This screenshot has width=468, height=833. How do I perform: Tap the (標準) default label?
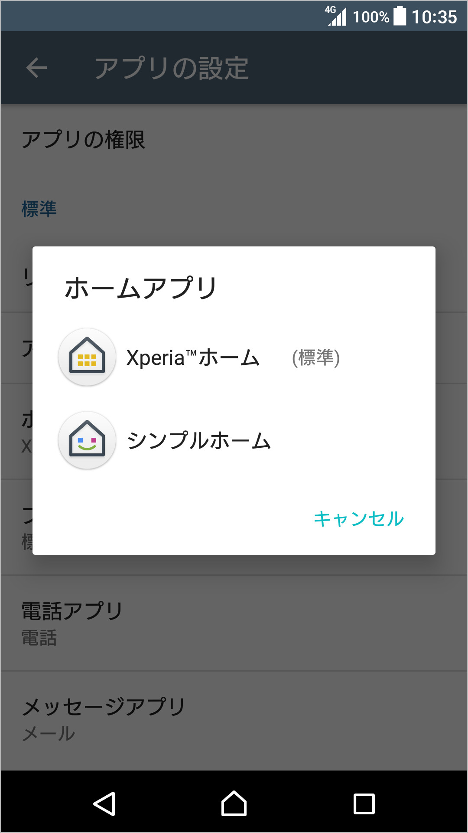315,358
